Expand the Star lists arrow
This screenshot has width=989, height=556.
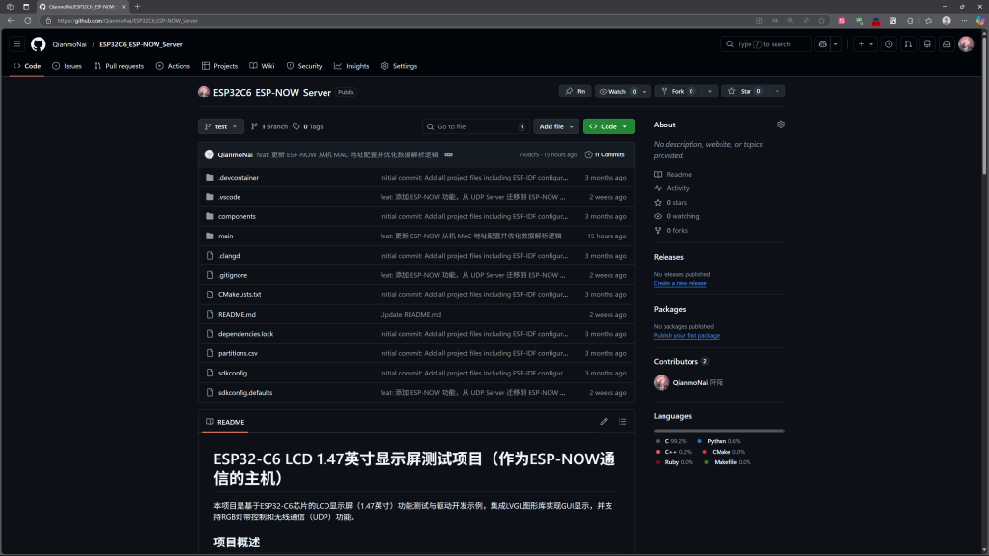coord(777,92)
